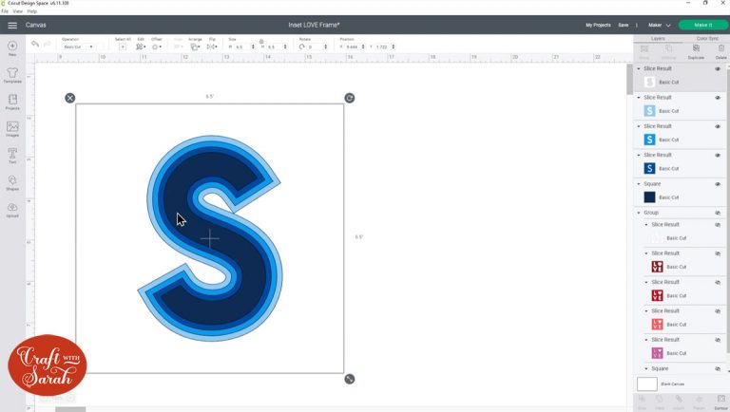Show the dark red LOVE layer
The width and height of the screenshot is (730, 412).
click(x=718, y=253)
